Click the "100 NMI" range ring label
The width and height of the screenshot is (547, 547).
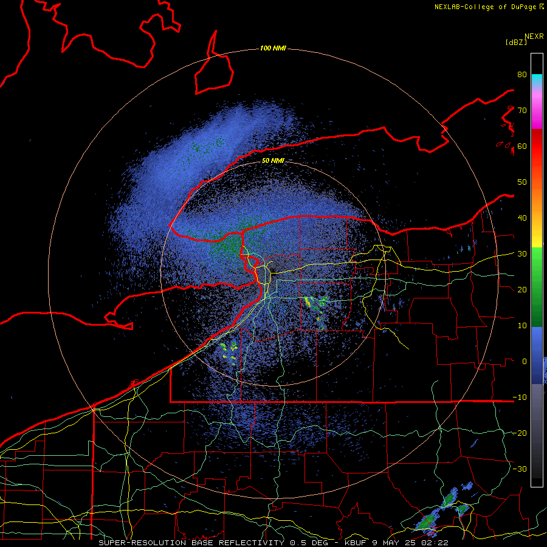tap(273, 48)
